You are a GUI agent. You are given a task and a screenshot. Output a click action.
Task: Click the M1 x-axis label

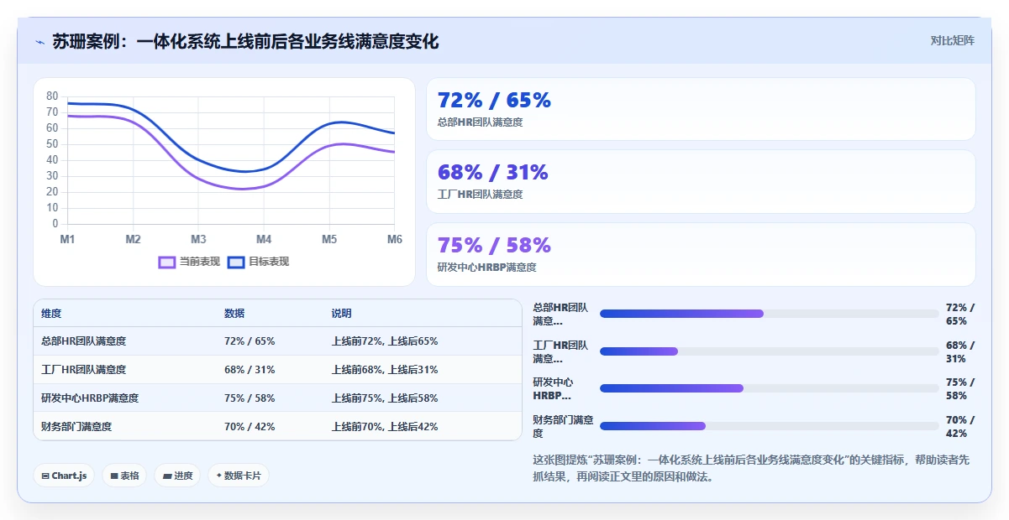point(67,240)
